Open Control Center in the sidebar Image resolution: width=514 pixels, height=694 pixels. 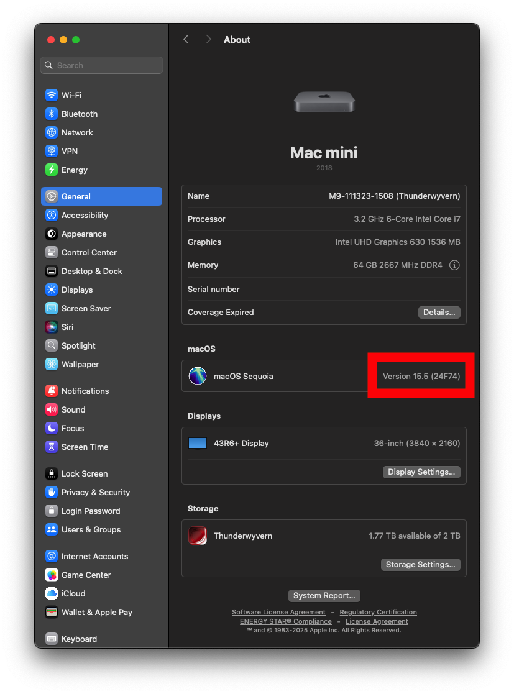coord(89,252)
